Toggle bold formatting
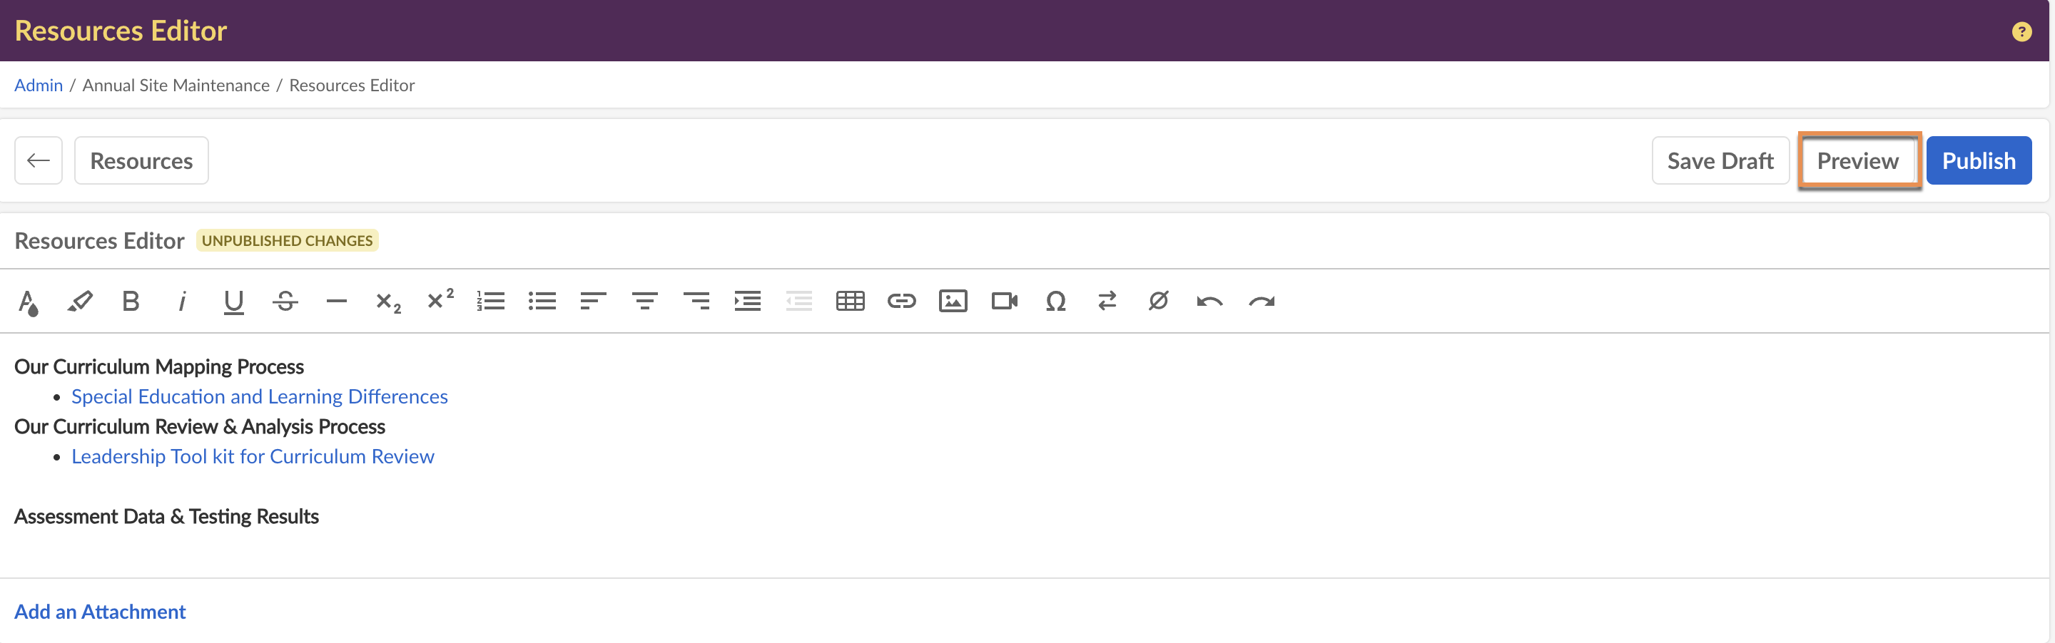The height and width of the screenshot is (643, 2055). point(131,301)
